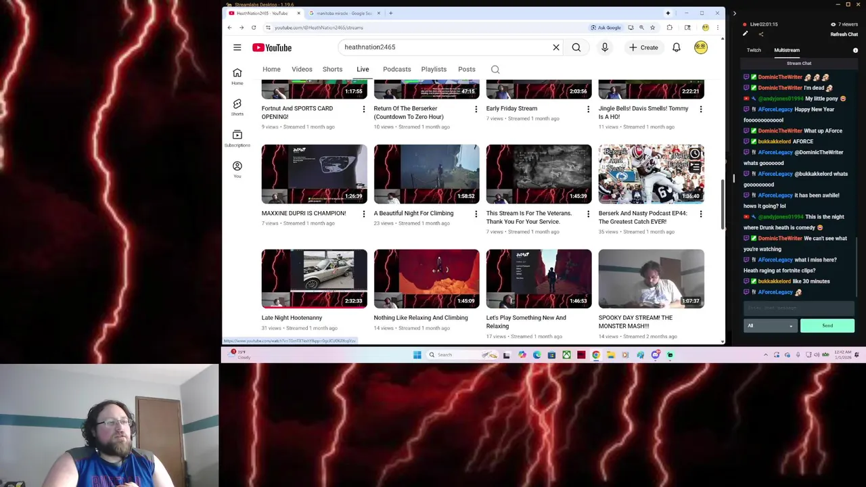Screen dimensions: 866x487
Task: Open Let's Play Something New thumbnail
Action: point(539,279)
